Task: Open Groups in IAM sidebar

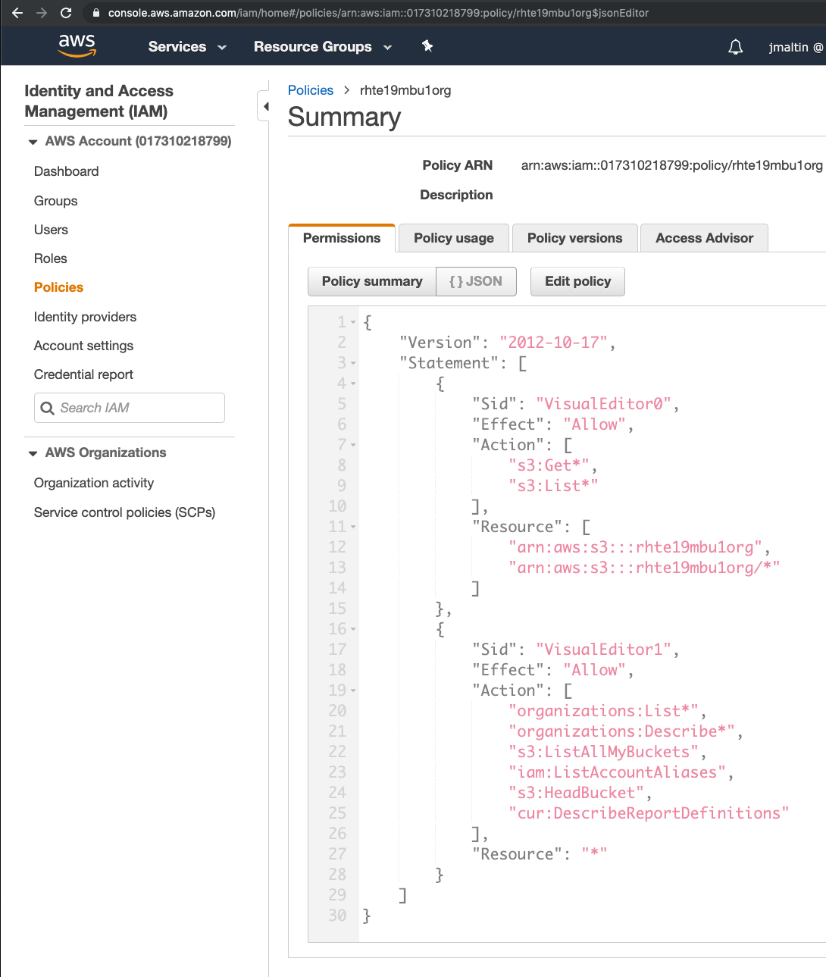Action: click(56, 201)
